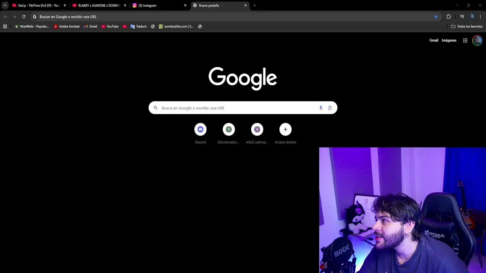Open the Gmail bookmark in bookmarks bar
The width and height of the screenshot is (486, 273).
[90, 27]
